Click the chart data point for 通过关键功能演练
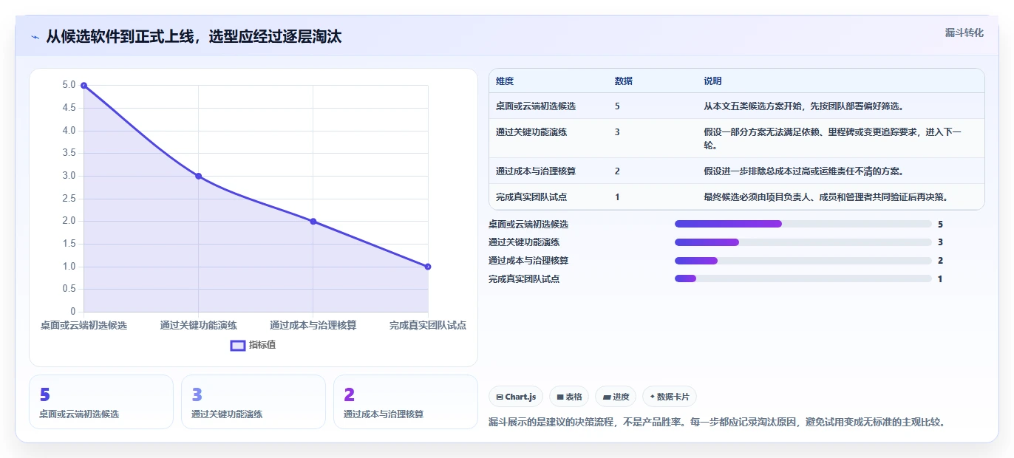The width and height of the screenshot is (1014, 458). pyautogui.click(x=198, y=176)
